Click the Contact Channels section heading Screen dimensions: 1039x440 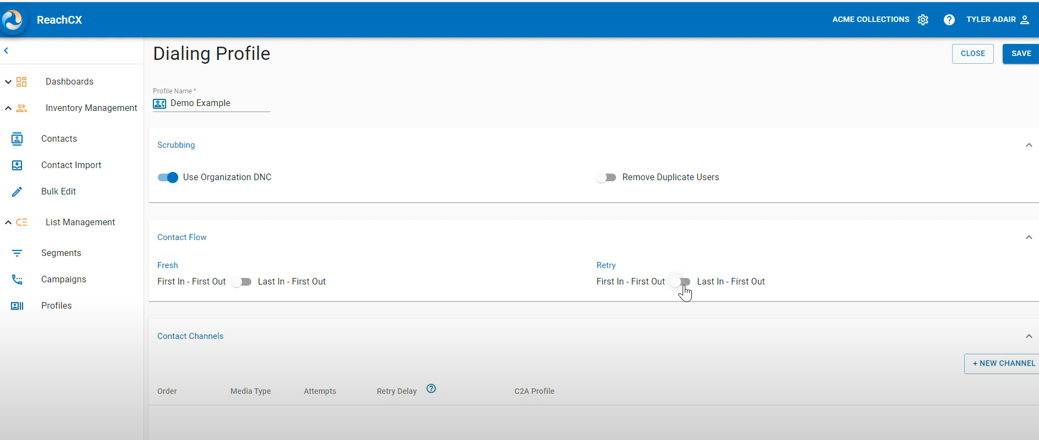(190, 336)
